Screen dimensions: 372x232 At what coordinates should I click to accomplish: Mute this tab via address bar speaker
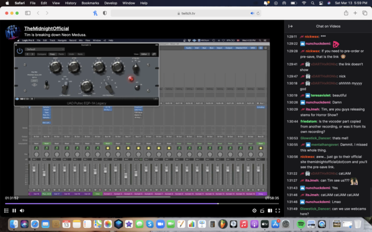tap(252, 13)
